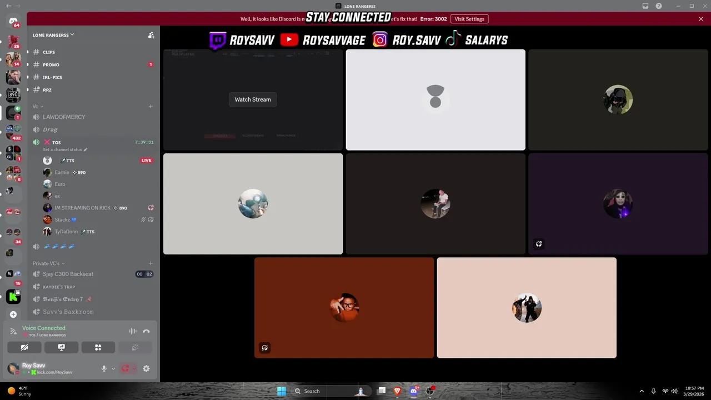
Task: Click Add a Server plus icon
Action: [13, 314]
